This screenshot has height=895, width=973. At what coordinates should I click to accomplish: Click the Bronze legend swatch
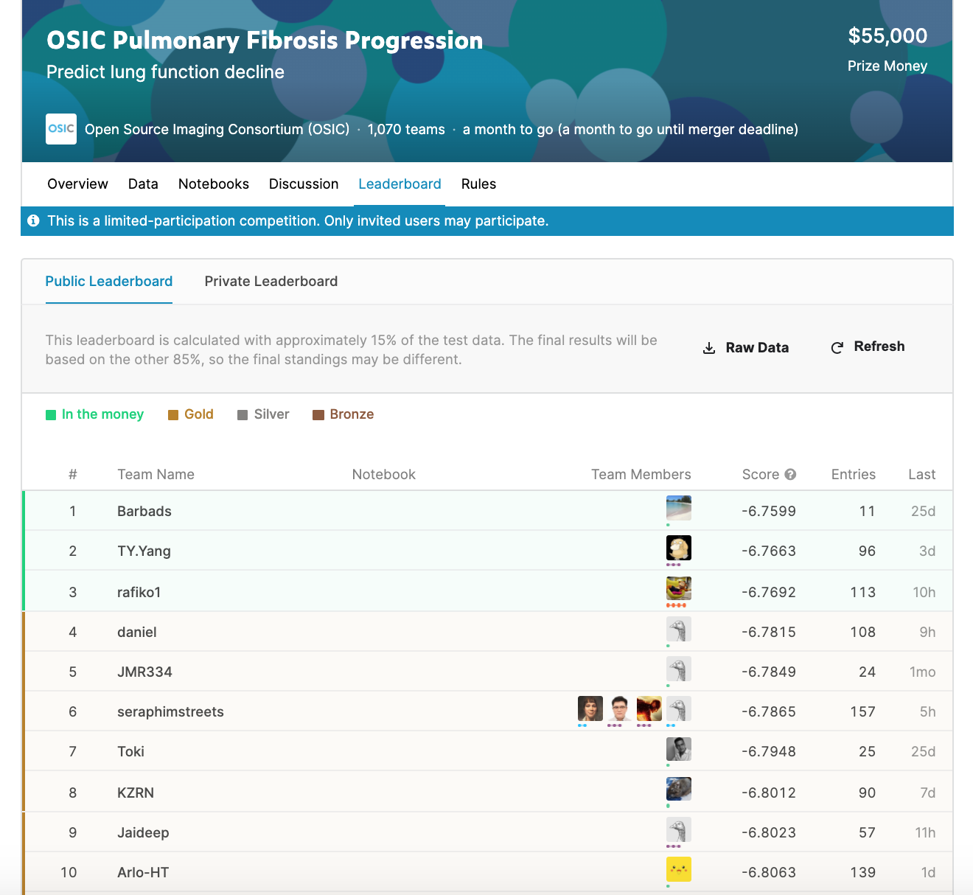pyautogui.click(x=318, y=415)
